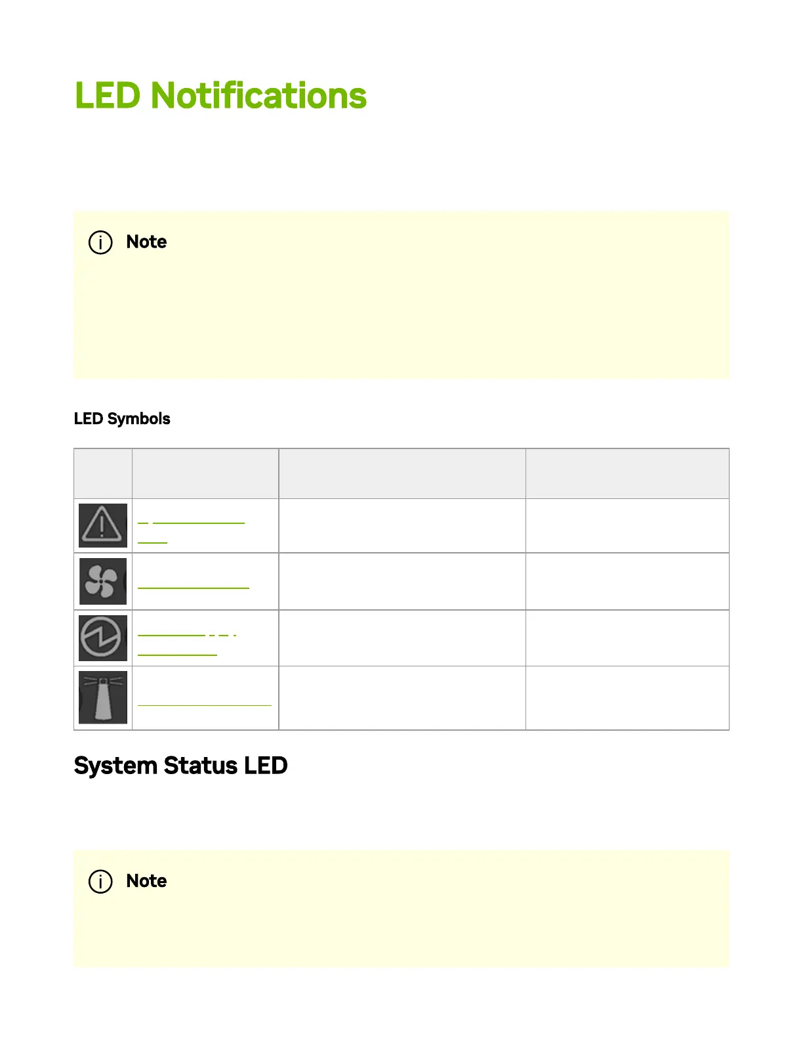This screenshot has height=1040, width=803.
Task: Select the System Status LED section heading
Action: [x=180, y=766]
